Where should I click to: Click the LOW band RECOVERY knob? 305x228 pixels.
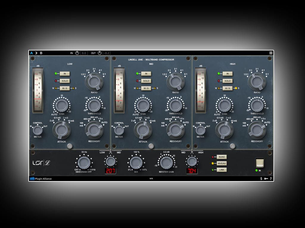[94, 130]
